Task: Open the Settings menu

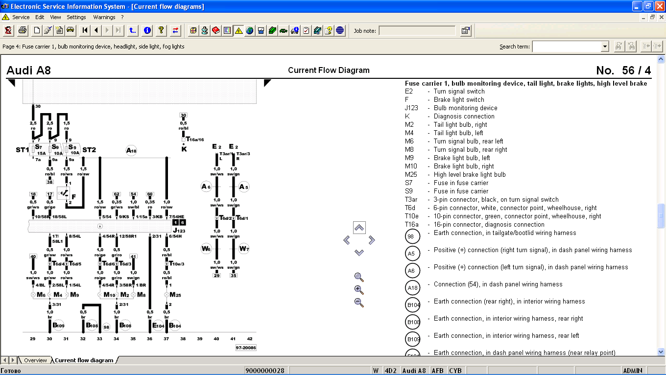Action: point(76,17)
